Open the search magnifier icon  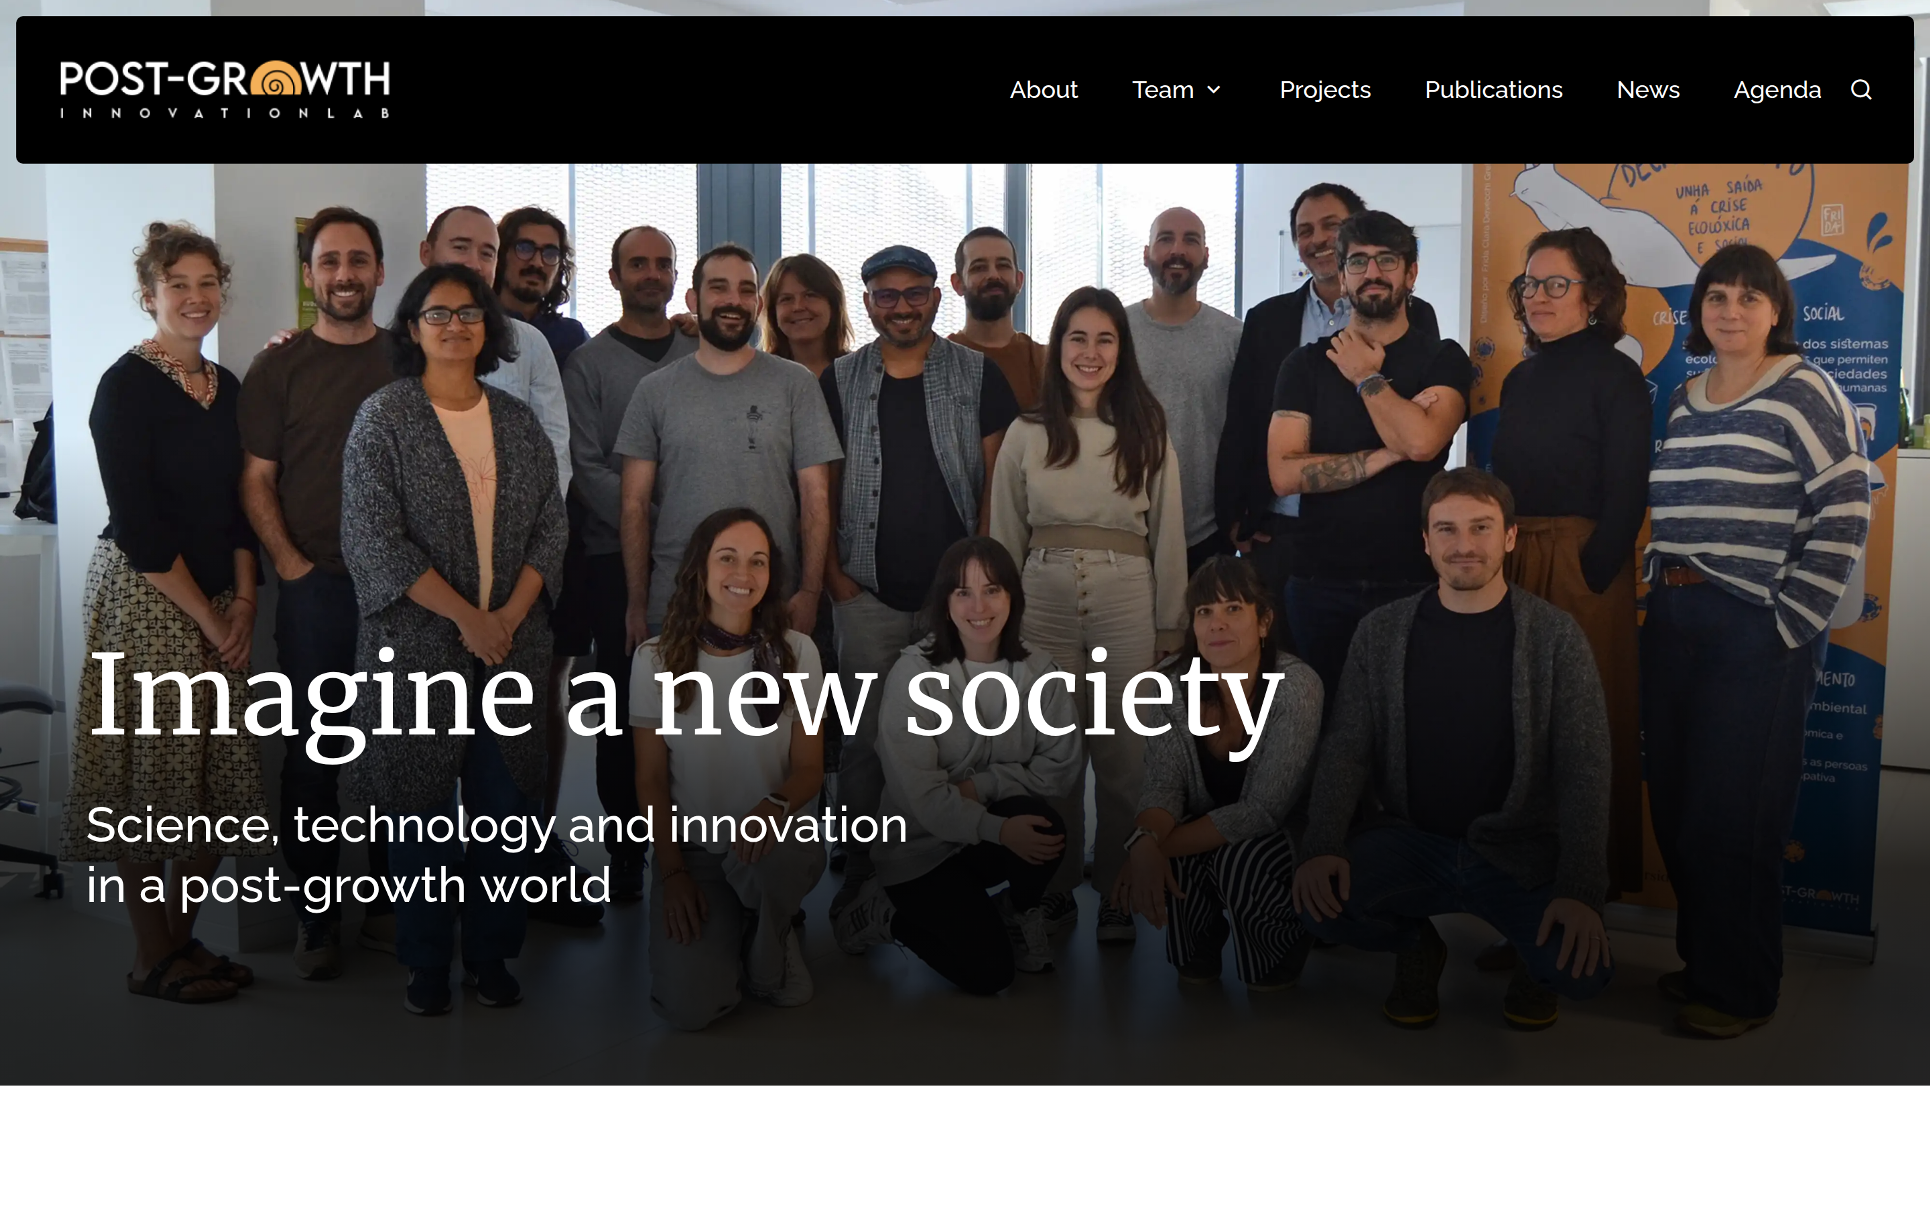(1861, 89)
